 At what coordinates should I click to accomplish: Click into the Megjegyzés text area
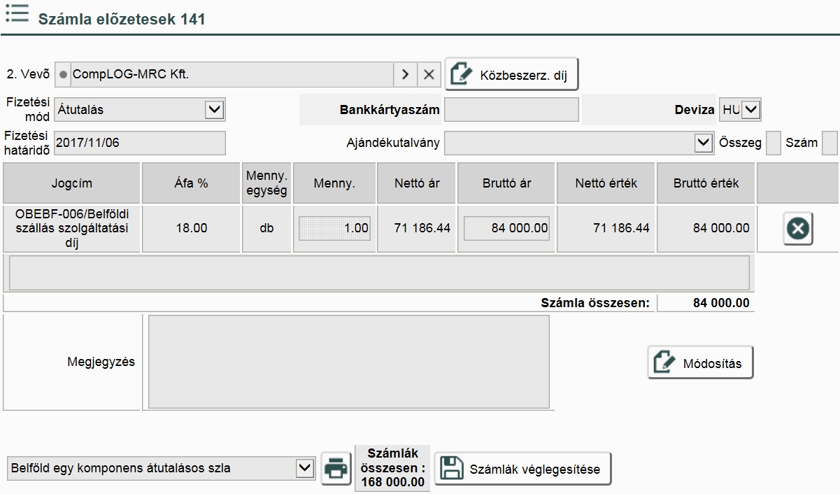point(348,362)
